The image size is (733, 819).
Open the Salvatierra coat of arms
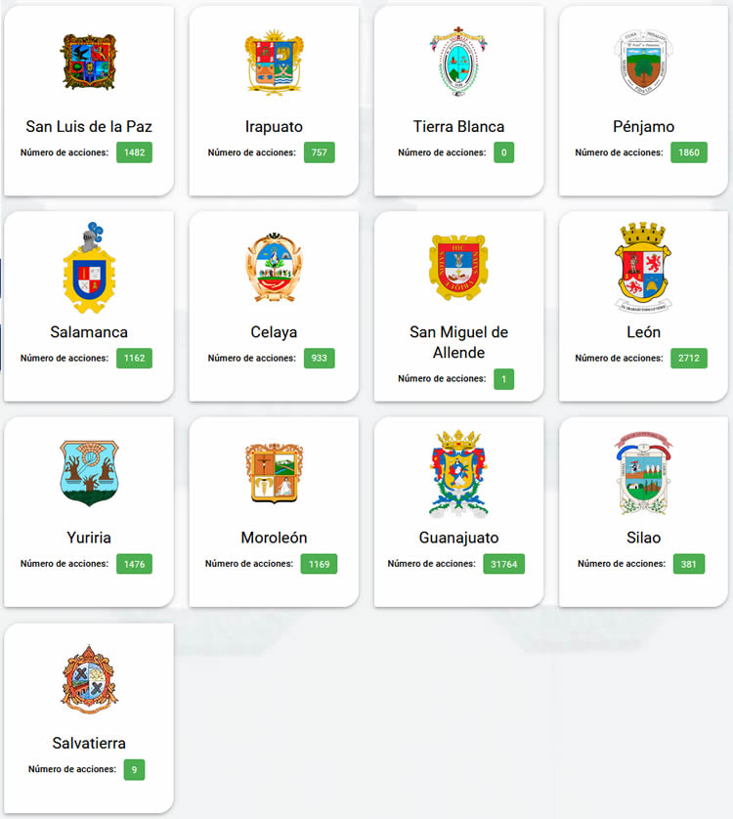tap(89, 679)
